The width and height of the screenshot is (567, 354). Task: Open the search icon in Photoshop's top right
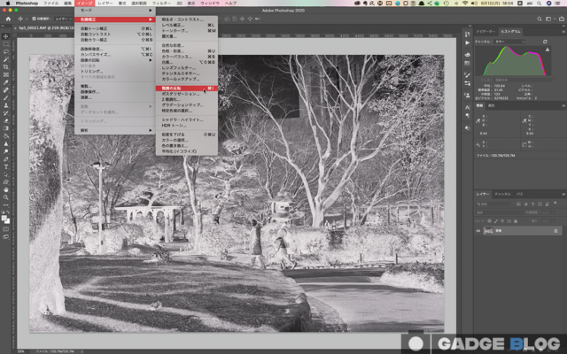click(x=540, y=19)
